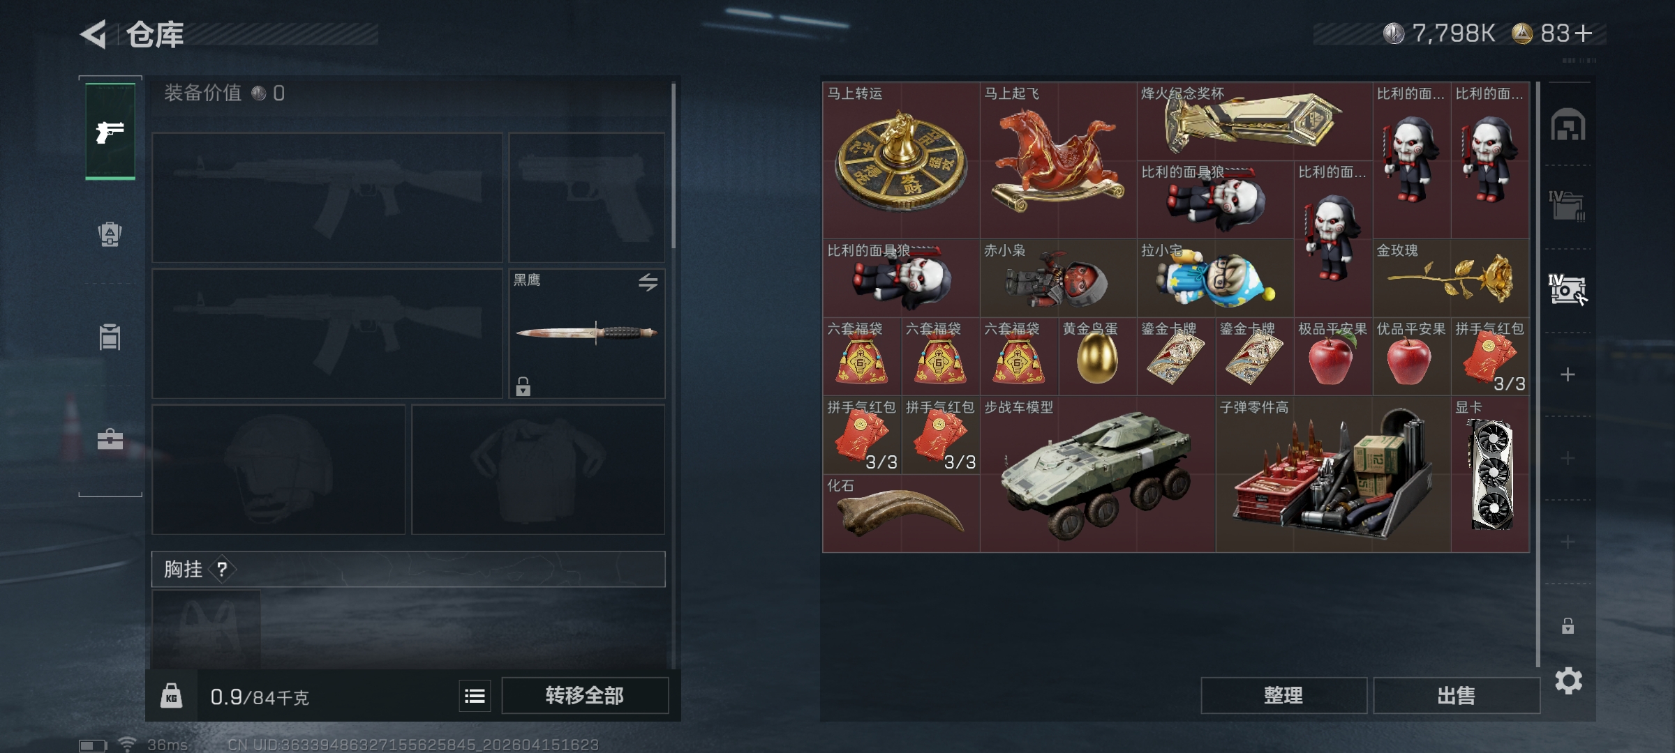Expand the 胸挂 help question mark
The height and width of the screenshot is (753, 1675).
coord(222,570)
